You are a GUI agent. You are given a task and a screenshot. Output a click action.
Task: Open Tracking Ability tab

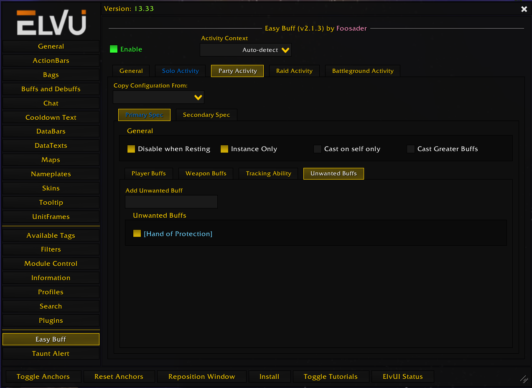tap(268, 173)
